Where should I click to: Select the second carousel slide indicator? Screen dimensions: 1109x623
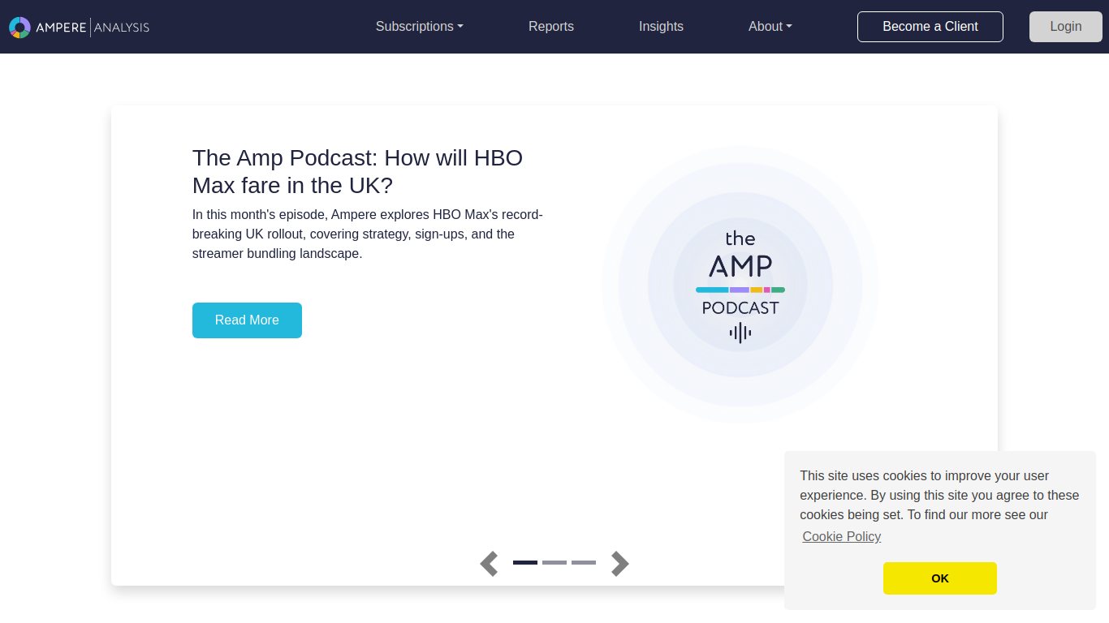point(554,562)
